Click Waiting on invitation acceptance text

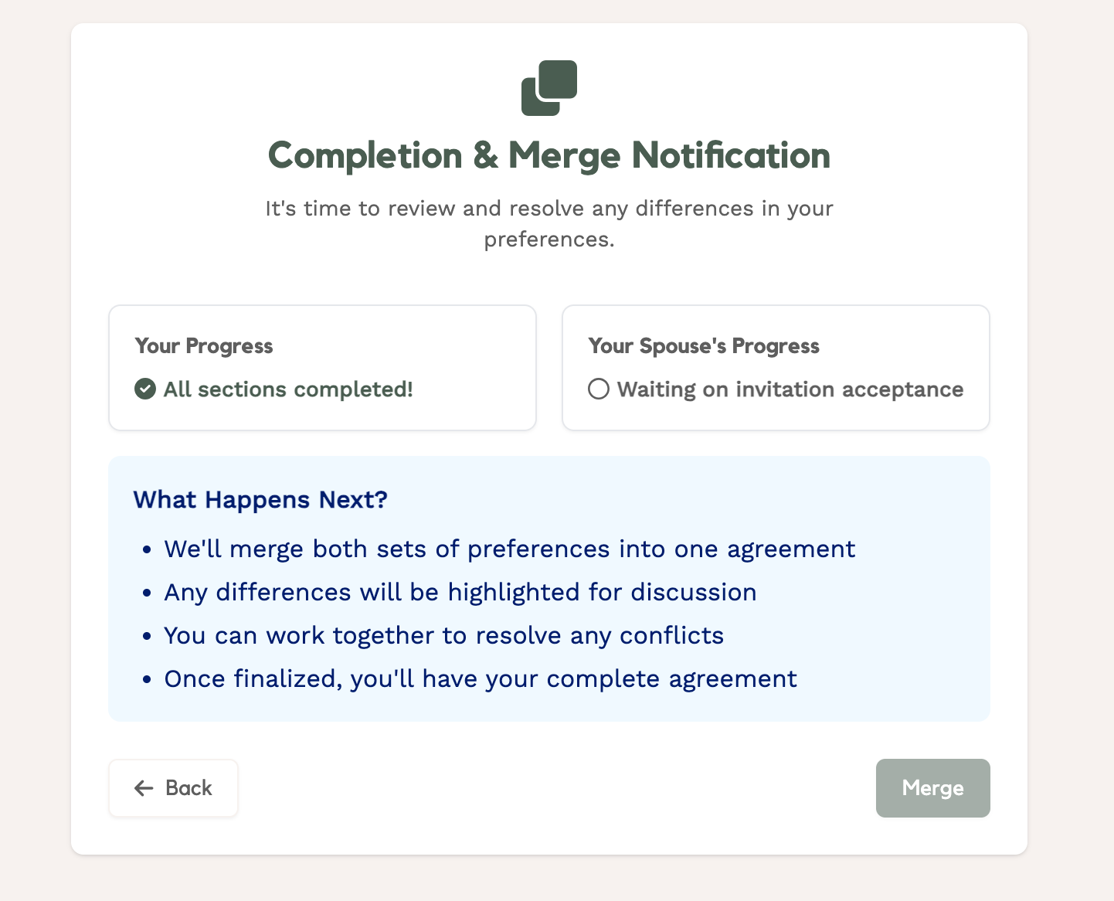[x=790, y=389]
